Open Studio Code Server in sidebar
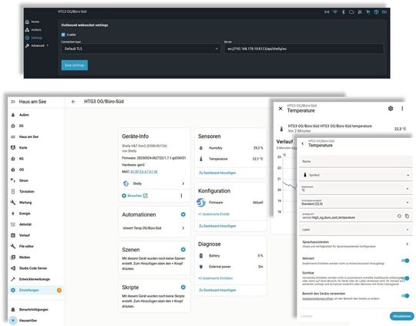 [35, 268]
